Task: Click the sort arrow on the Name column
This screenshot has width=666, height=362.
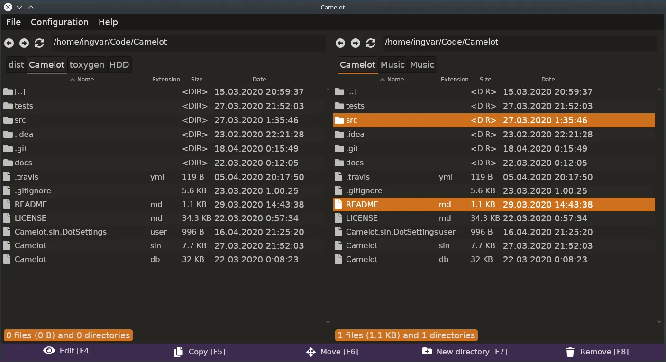Action: coord(73,79)
